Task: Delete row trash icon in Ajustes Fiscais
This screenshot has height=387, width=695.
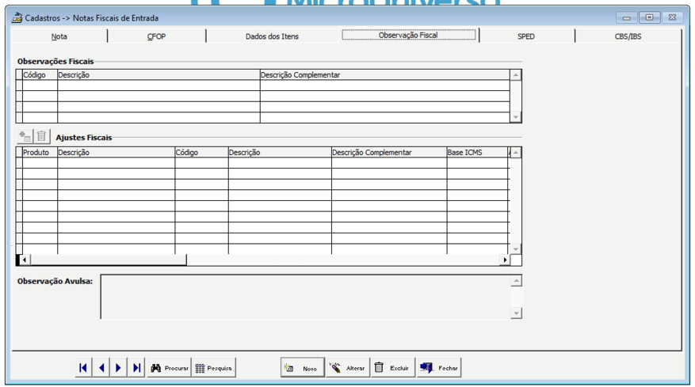Action: tap(42, 136)
